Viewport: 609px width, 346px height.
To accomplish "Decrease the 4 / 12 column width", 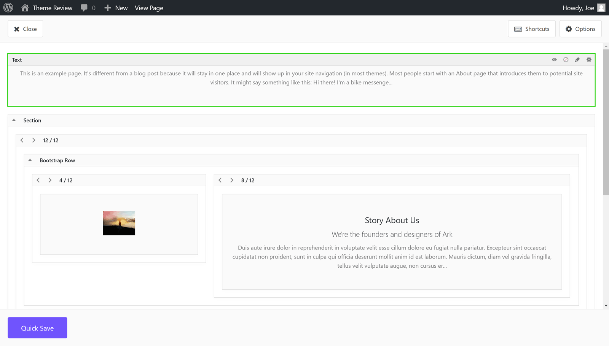I will click(x=38, y=180).
